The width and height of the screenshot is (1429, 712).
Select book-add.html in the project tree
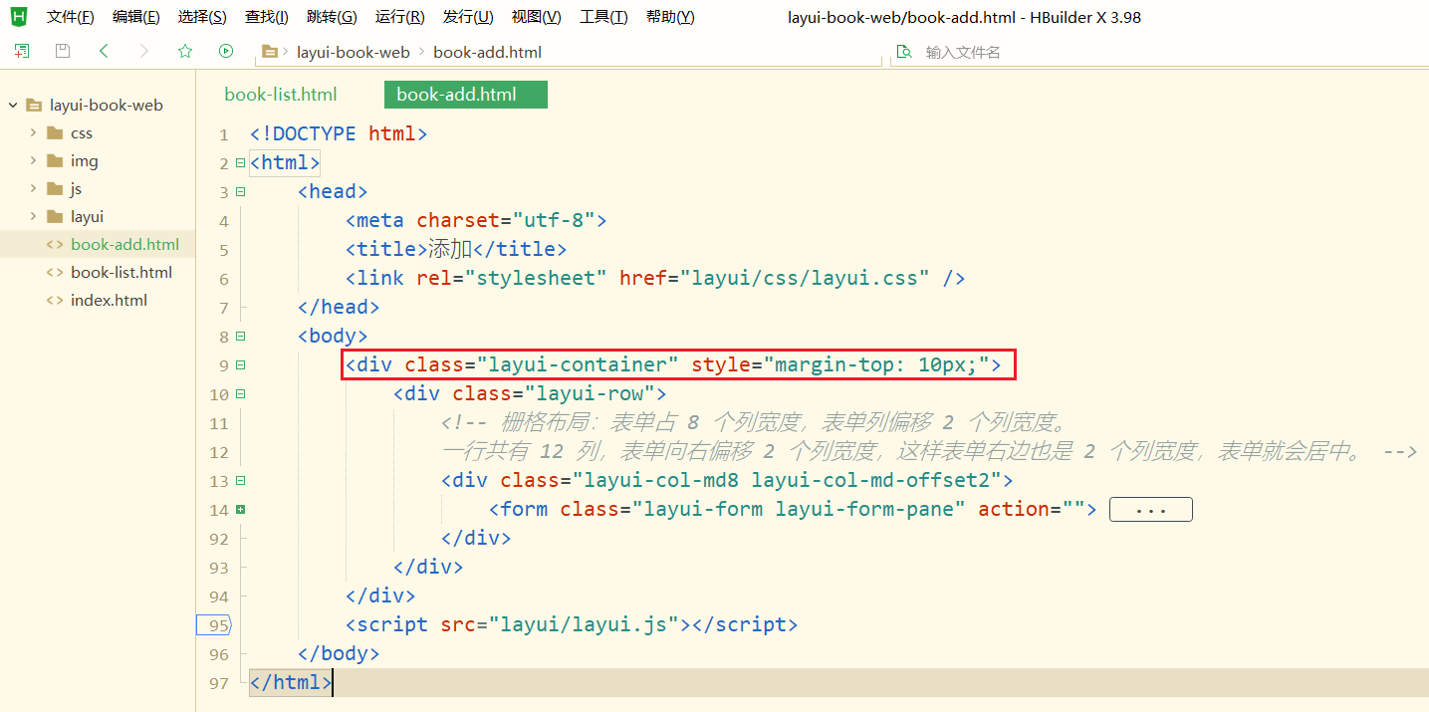pyautogui.click(x=125, y=244)
